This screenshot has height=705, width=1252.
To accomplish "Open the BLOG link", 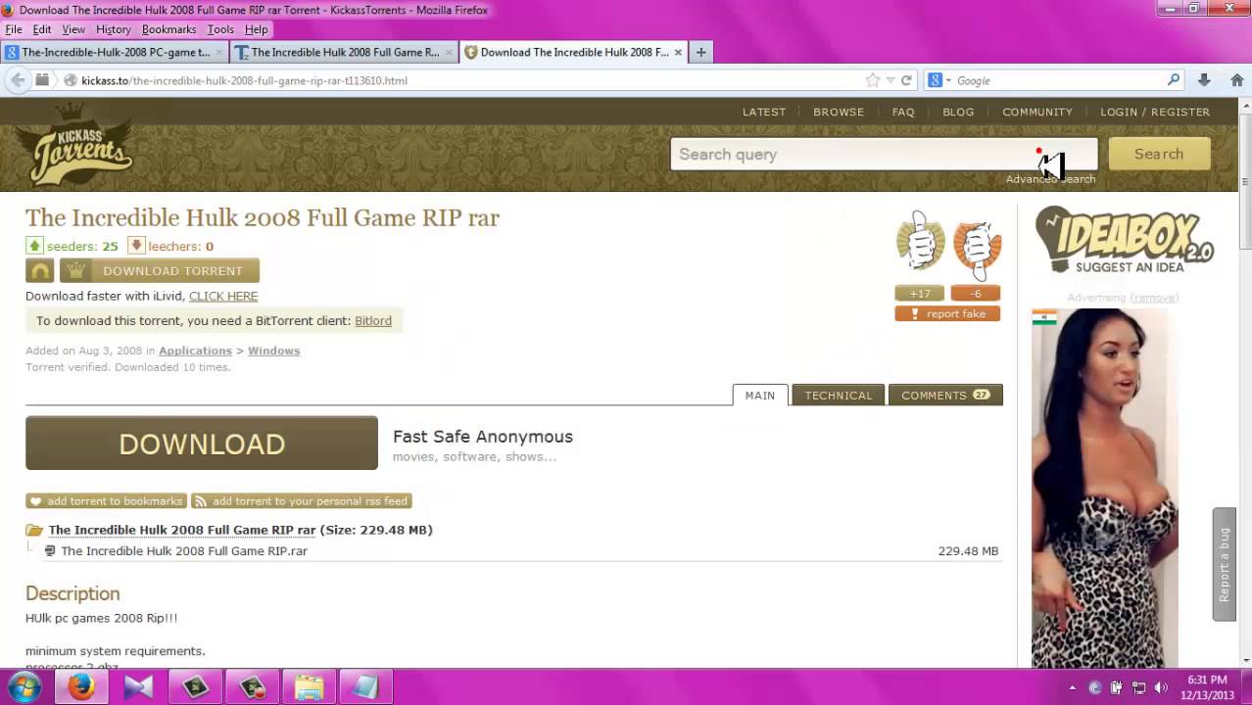I will (958, 112).
